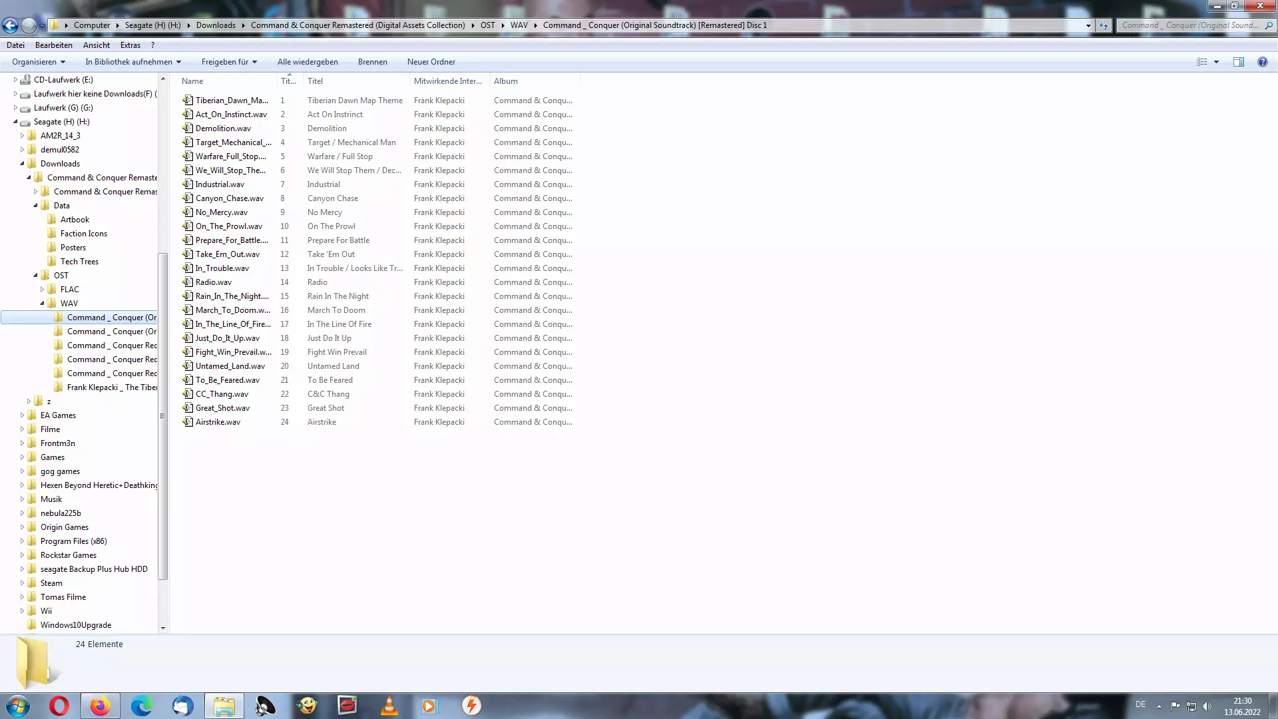The image size is (1278, 719).
Task: Open Opera from the taskbar
Action: (59, 706)
